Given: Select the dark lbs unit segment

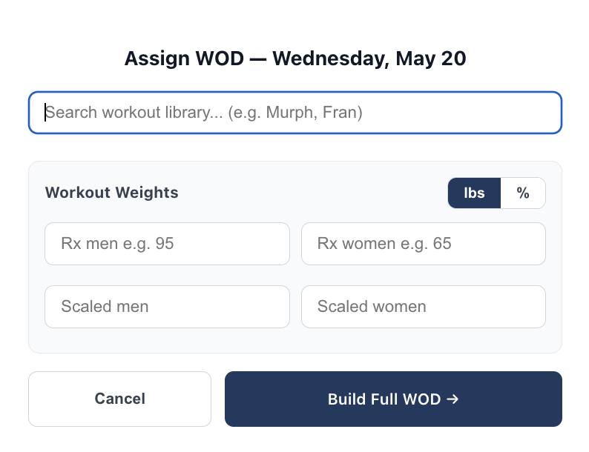Looking at the screenshot, I should click(x=474, y=193).
